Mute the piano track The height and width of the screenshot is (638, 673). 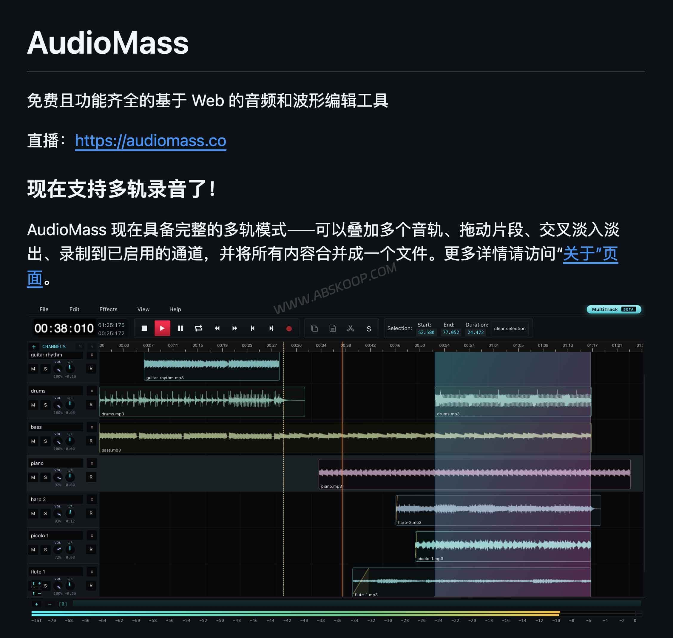point(33,477)
